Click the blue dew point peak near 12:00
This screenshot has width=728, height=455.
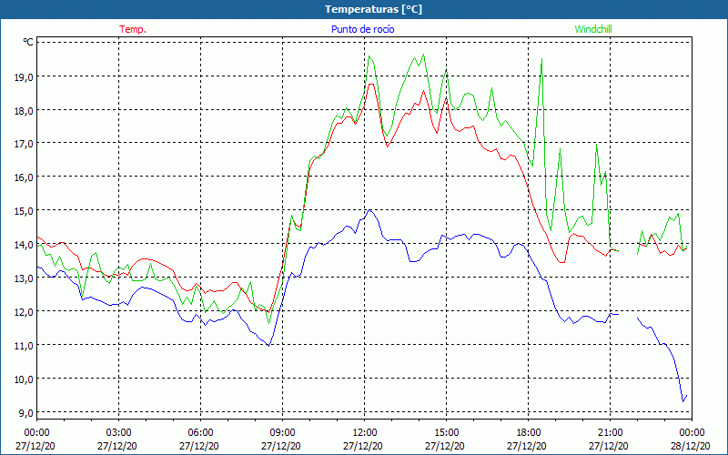[369, 210]
